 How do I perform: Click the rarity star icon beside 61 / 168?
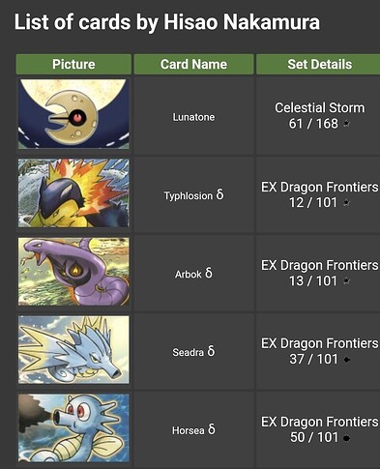tap(347, 124)
